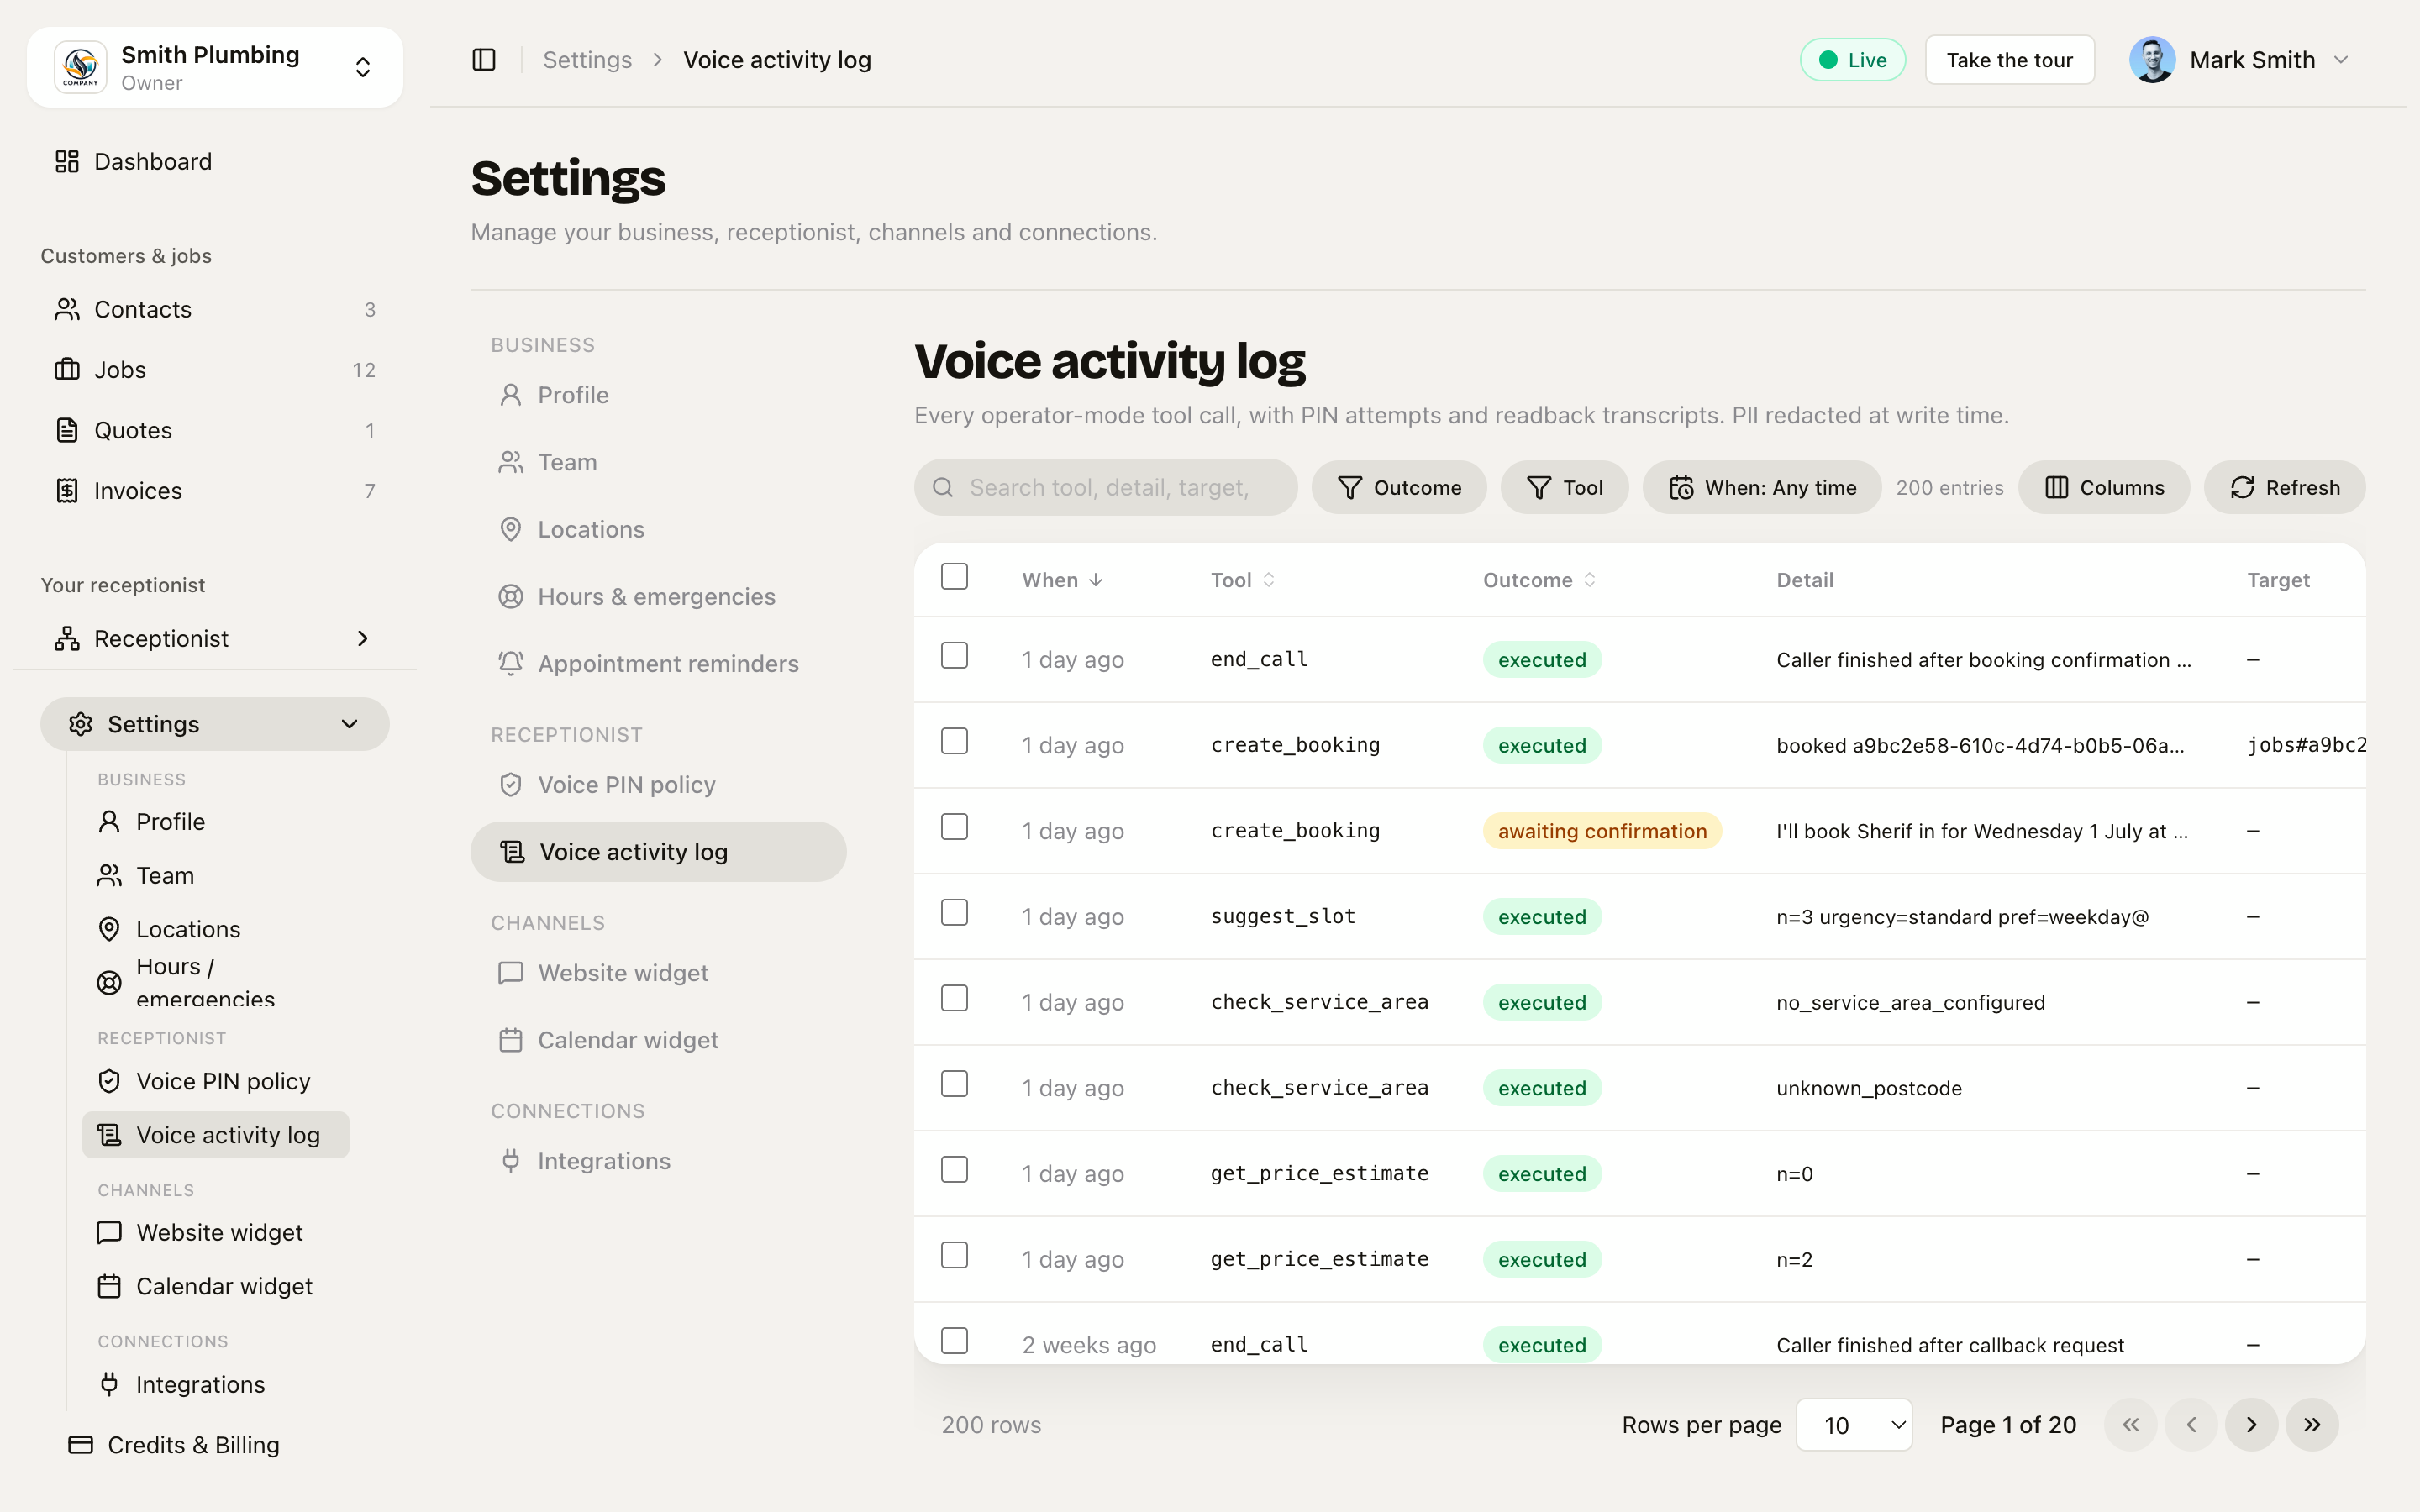
Task: Click the Columns layout icon
Action: click(x=2057, y=488)
